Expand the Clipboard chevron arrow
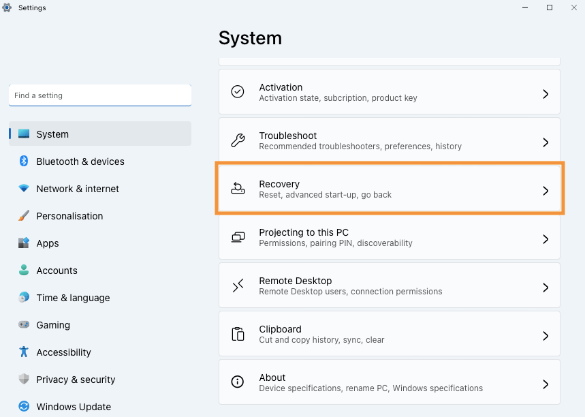The width and height of the screenshot is (585, 417). 546,336
